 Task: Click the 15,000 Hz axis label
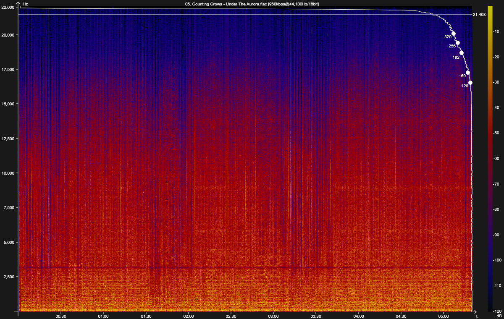(8, 104)
